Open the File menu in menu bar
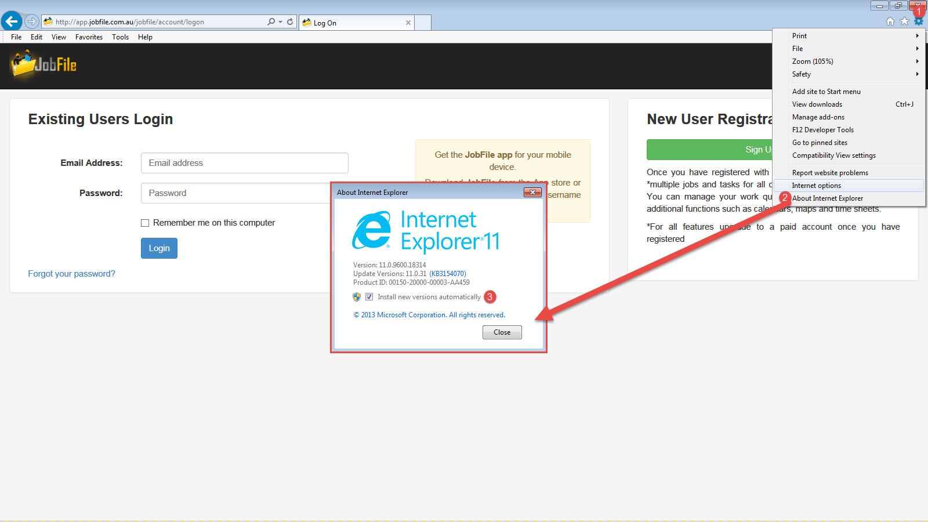This screenshot has width=928, height=522. 16,37
